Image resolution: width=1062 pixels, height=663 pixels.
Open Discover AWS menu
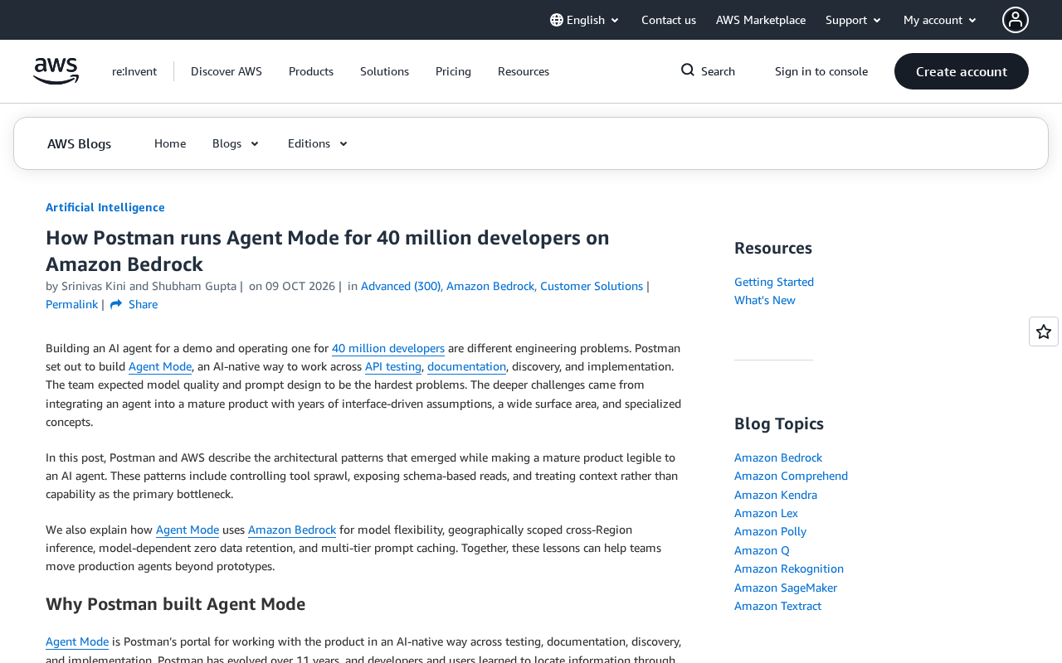[x=227, y=71]
